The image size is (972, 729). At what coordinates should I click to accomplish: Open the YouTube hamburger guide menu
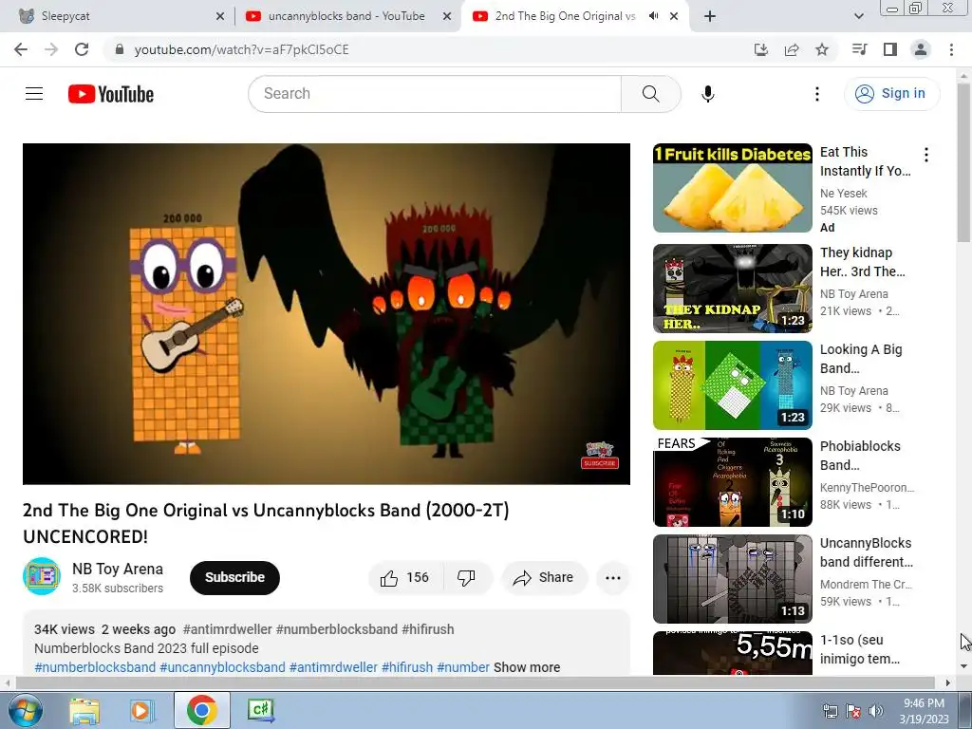(x=34, y=94)
